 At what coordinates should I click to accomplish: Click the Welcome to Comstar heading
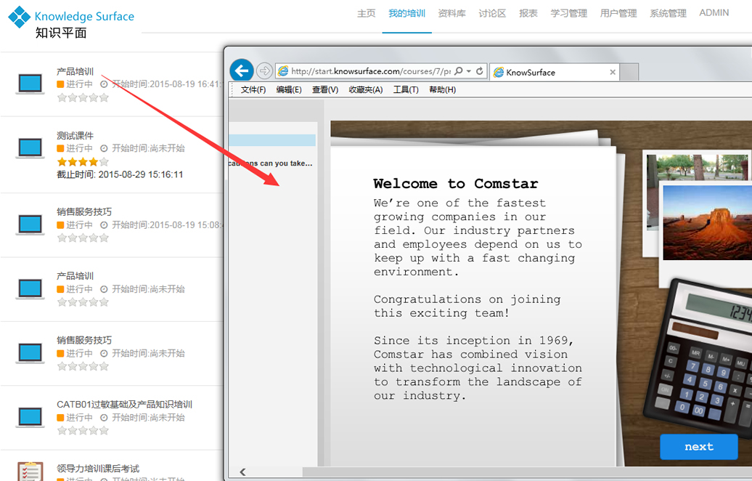(x=456, y=184)
